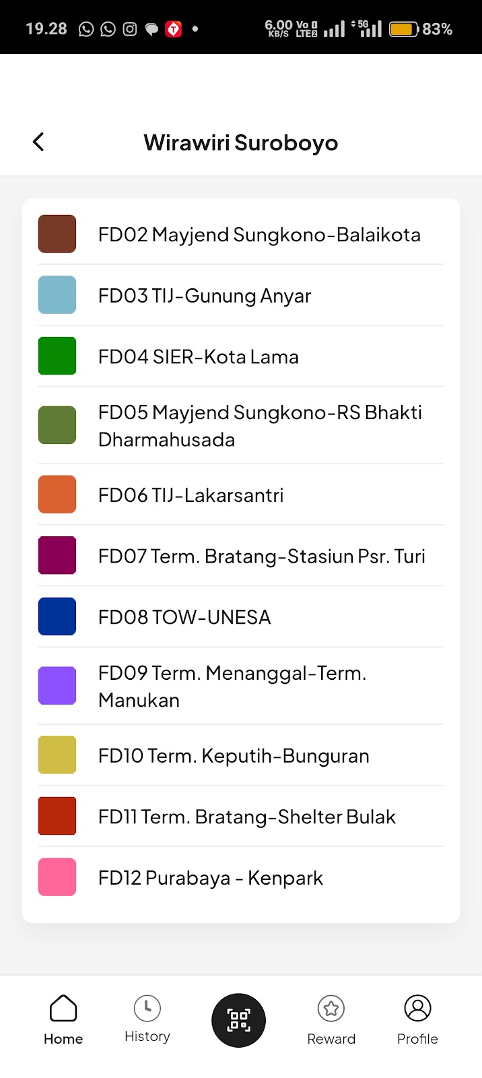This screenshot has height=1078, width=482.
Task: Click the brown FD02 color swatch
Action: 57,234
